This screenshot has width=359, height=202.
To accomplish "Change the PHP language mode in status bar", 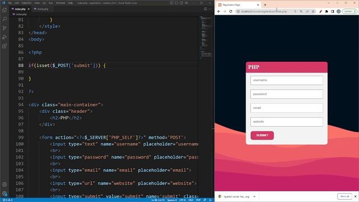I will coord(198,200).
